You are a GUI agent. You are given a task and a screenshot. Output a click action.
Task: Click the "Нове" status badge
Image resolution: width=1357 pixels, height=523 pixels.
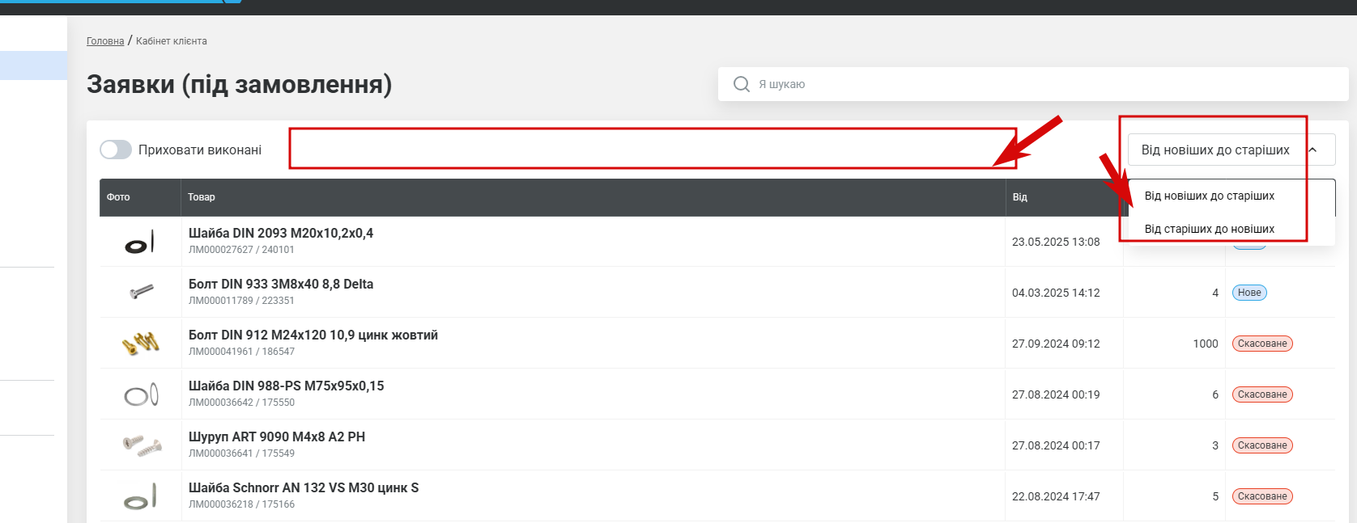[x=1249, y=293]
